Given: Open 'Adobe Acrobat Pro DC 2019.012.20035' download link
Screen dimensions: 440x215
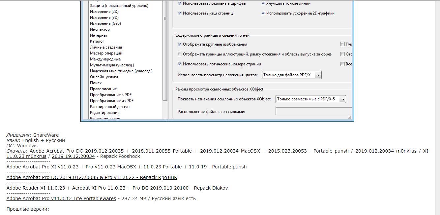Looking at the screenshot, I should [76, 151].
